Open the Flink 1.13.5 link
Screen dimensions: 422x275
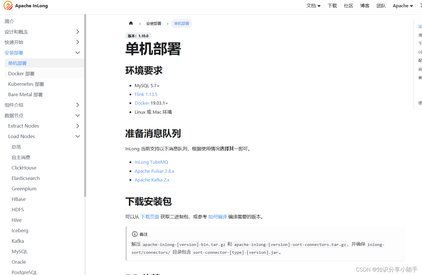pyautogui.click(x=146, y=94)
